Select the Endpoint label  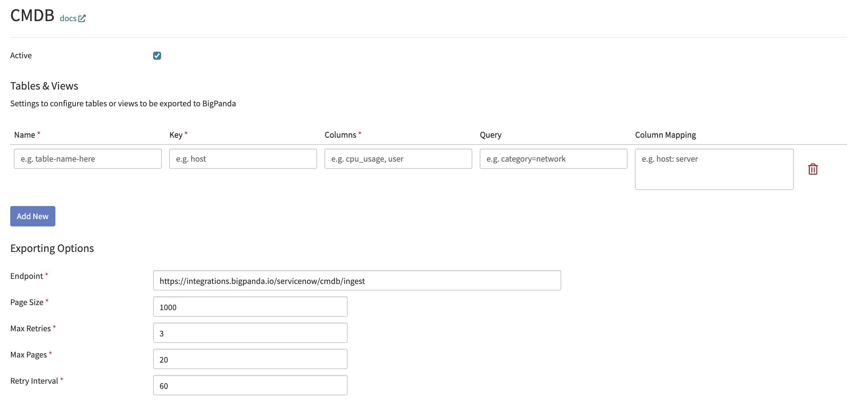(x=27, y=276)
